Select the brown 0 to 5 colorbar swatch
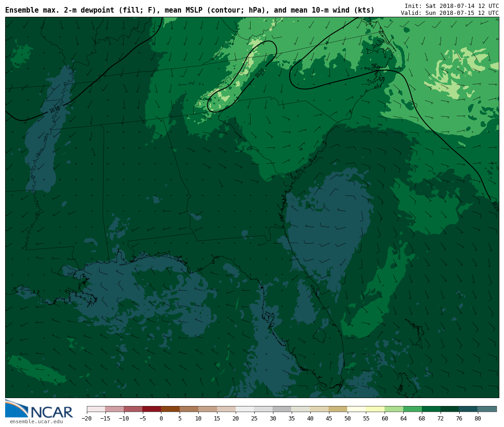 170,409
